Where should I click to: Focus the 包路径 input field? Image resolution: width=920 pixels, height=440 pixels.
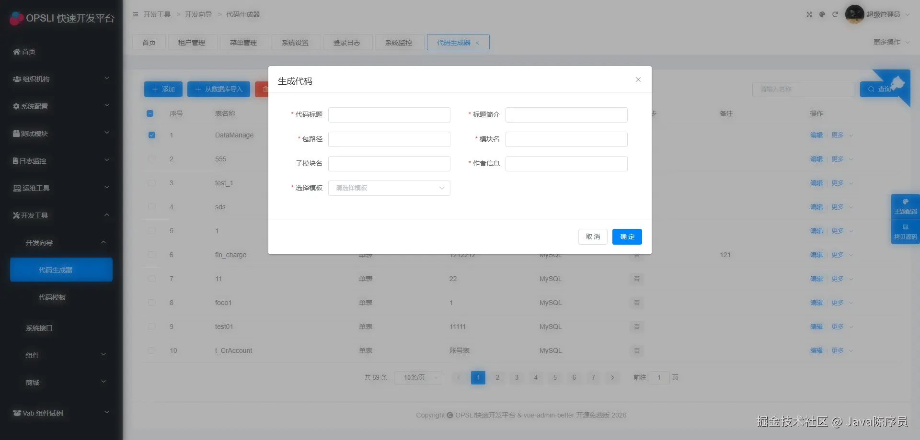(x=389, y=139)
